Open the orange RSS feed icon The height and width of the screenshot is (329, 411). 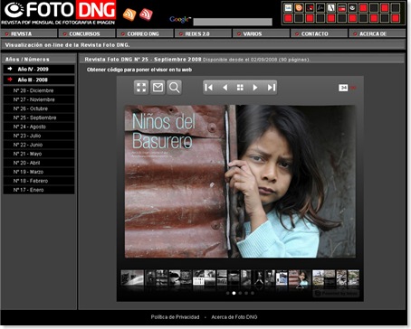click(x=129, y=14)
